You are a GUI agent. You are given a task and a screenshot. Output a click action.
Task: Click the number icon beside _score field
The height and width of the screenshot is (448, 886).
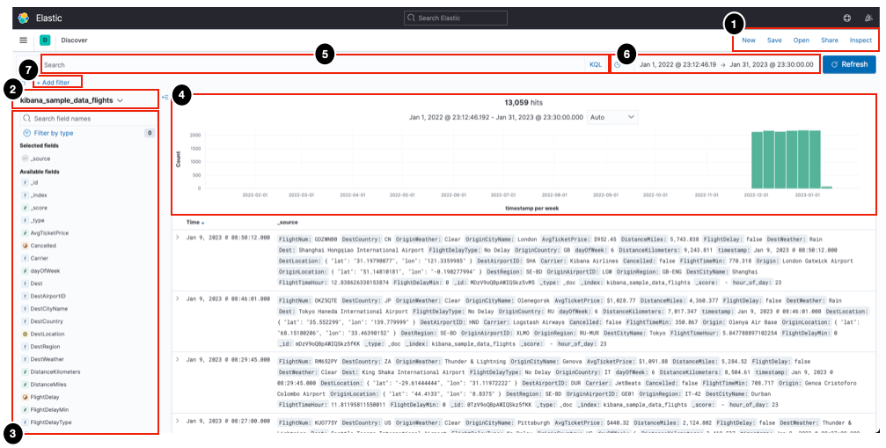(x=25, y=208)
